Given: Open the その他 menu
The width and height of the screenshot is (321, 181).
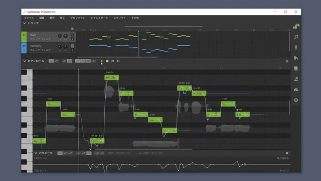Looking at the screenshot, I should click(x=135, y=18).
